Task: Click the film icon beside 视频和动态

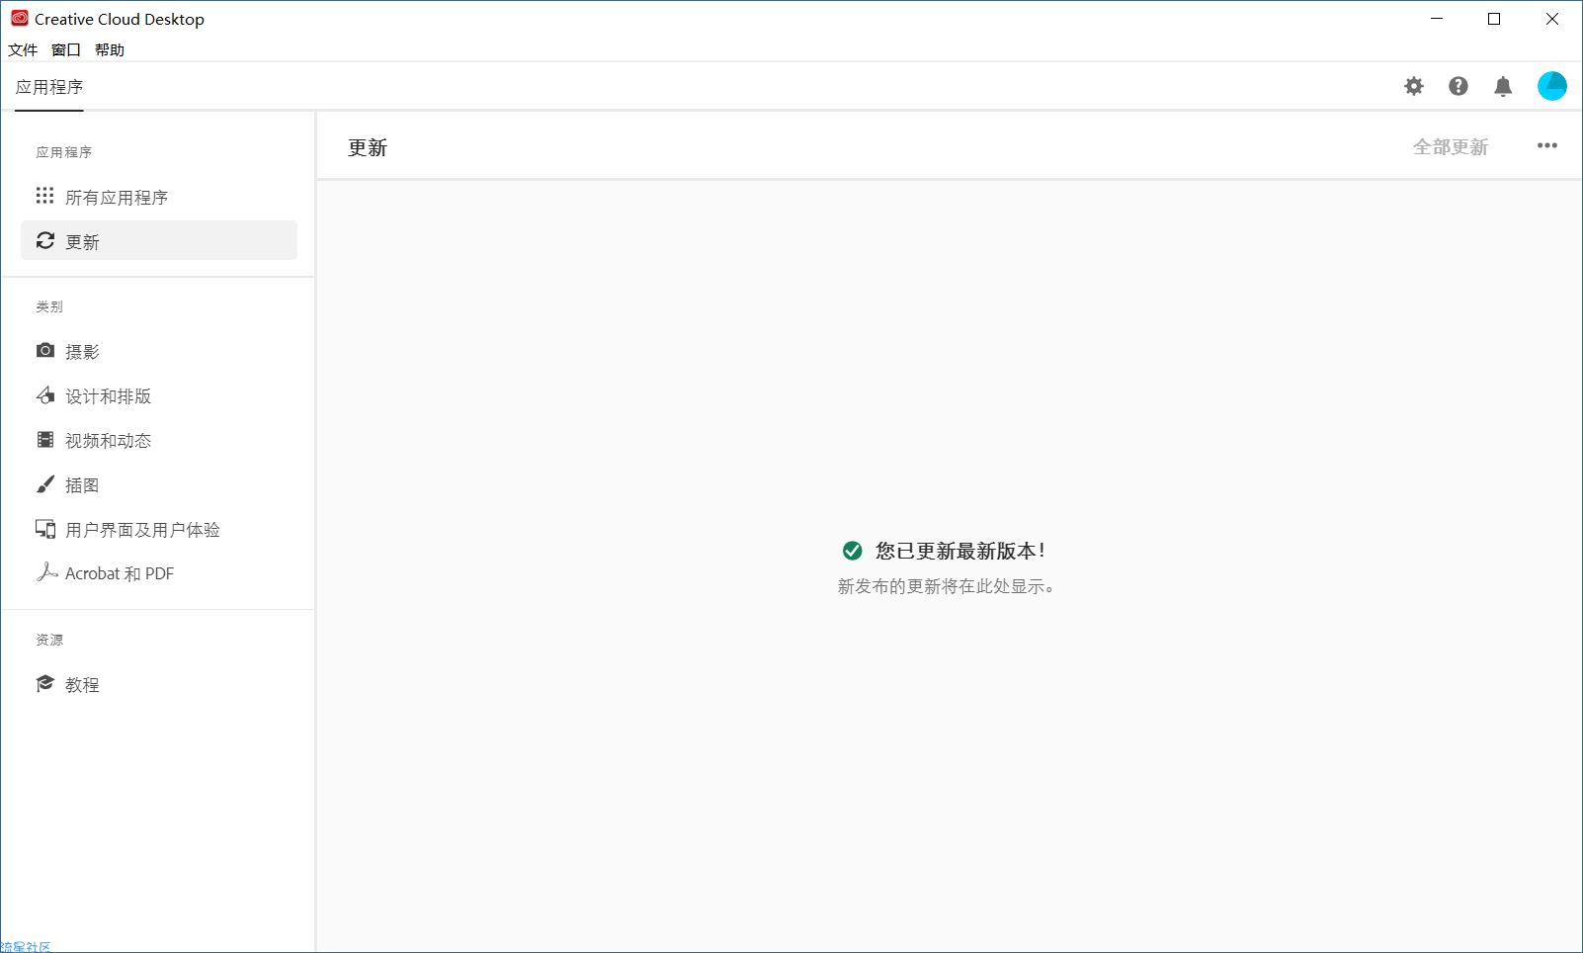Action: pyautogui.click(x=45, y=439)
